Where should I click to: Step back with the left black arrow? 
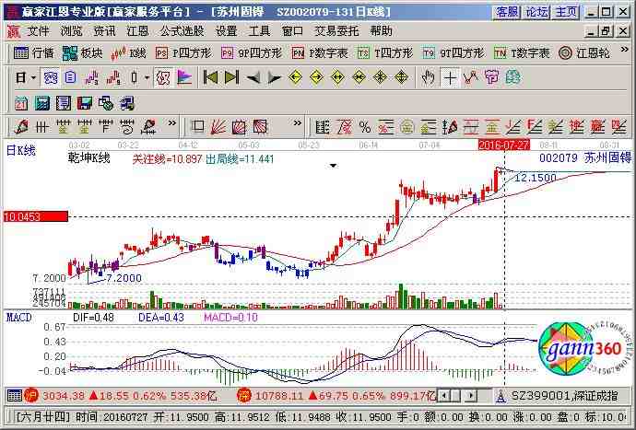pos(253,77)
